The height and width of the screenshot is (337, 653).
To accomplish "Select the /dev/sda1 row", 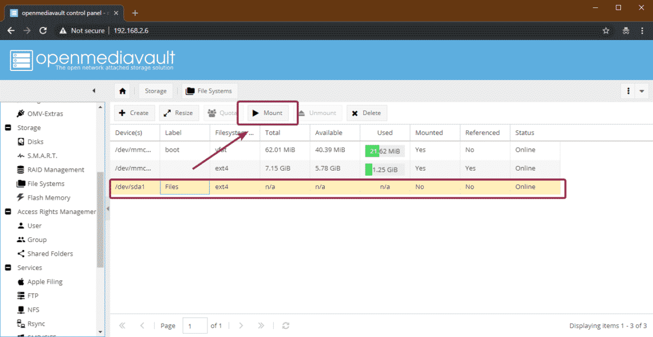I will [335, 187].
